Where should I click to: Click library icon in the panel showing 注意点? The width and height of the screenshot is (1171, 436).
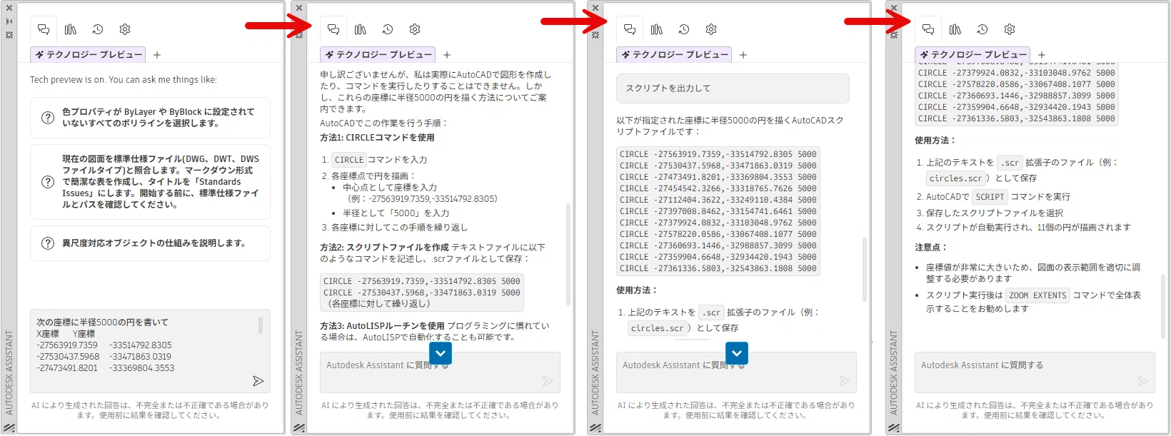pos(955,29)
